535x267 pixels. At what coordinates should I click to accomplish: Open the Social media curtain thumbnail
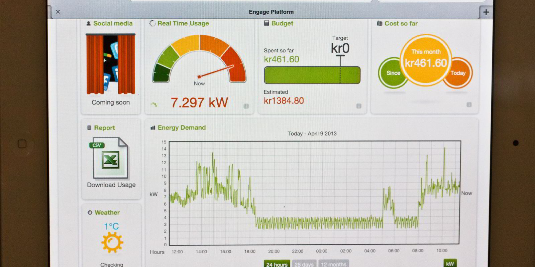click(x=111, y=64)
